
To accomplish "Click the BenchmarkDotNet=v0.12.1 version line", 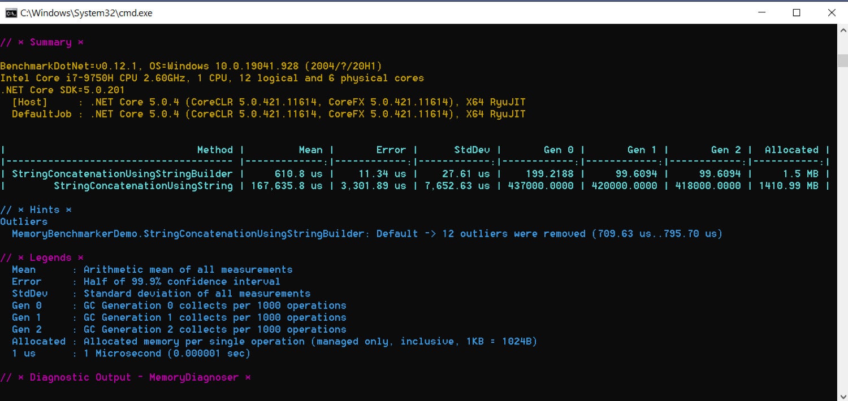I will pyautogui.click(x=191, y=66).
